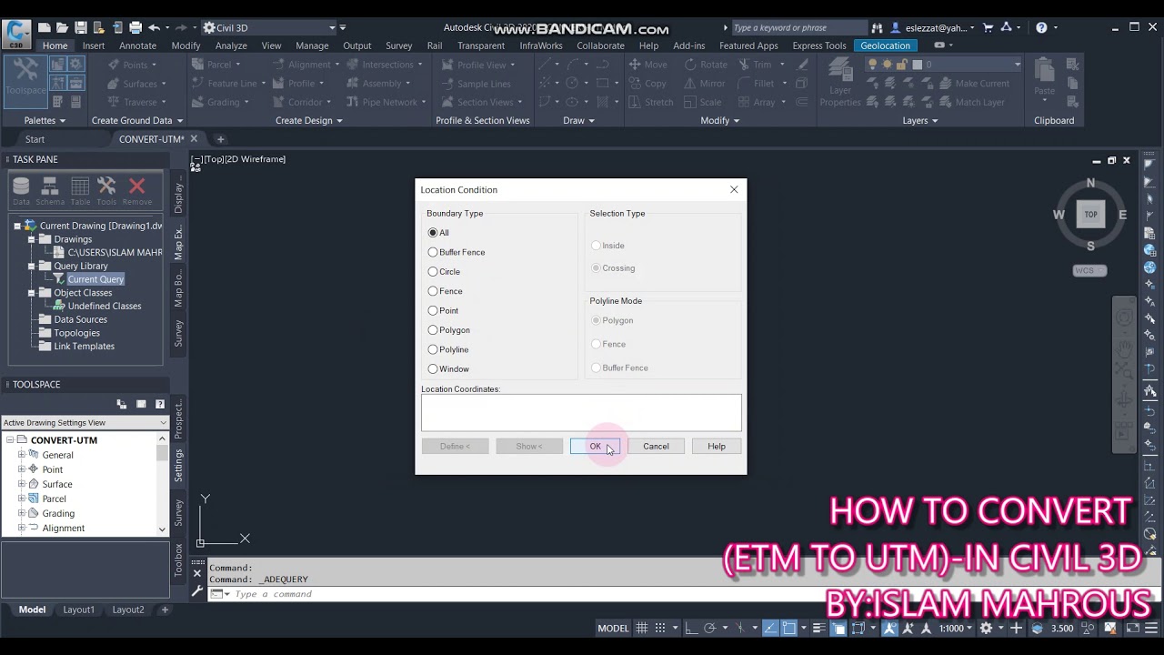This screenshot has height=655, width=1164.
Task: Select the Mirror tool
Action: (x=705, y=84)
